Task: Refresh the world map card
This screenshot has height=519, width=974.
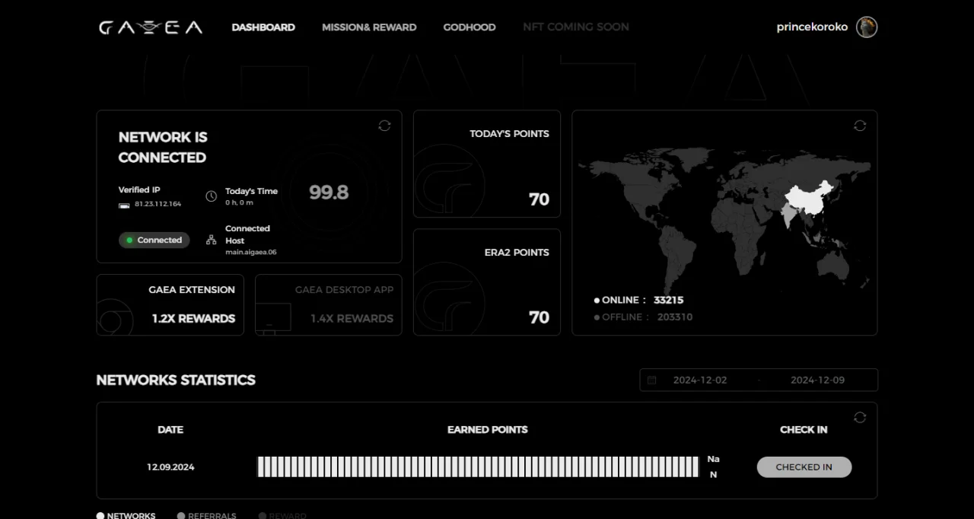Action: [860, 126]
